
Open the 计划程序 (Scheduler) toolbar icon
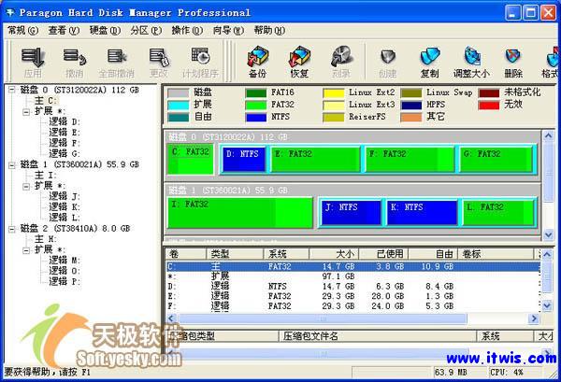coord(200,63)
